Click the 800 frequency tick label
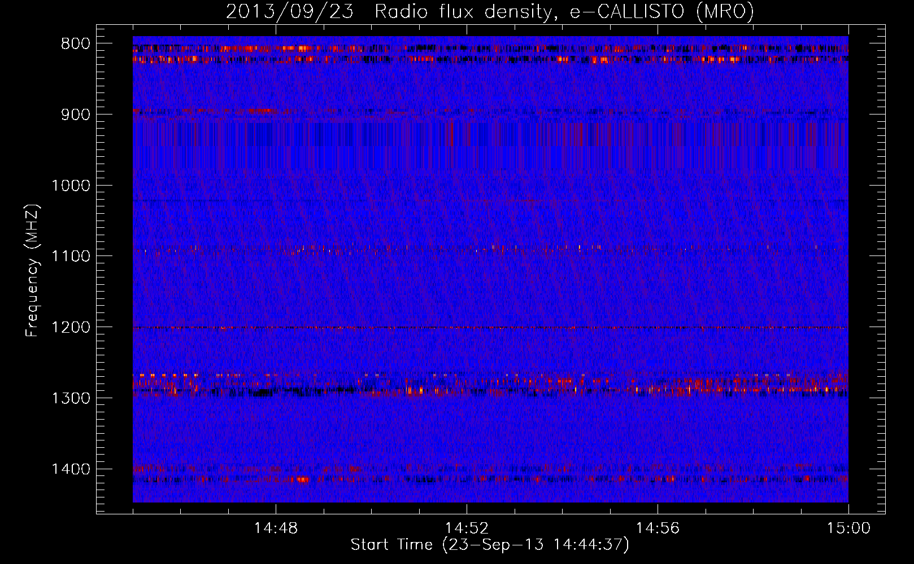The width and height of the screenshot is (914, 564). (x=76, y=44)
